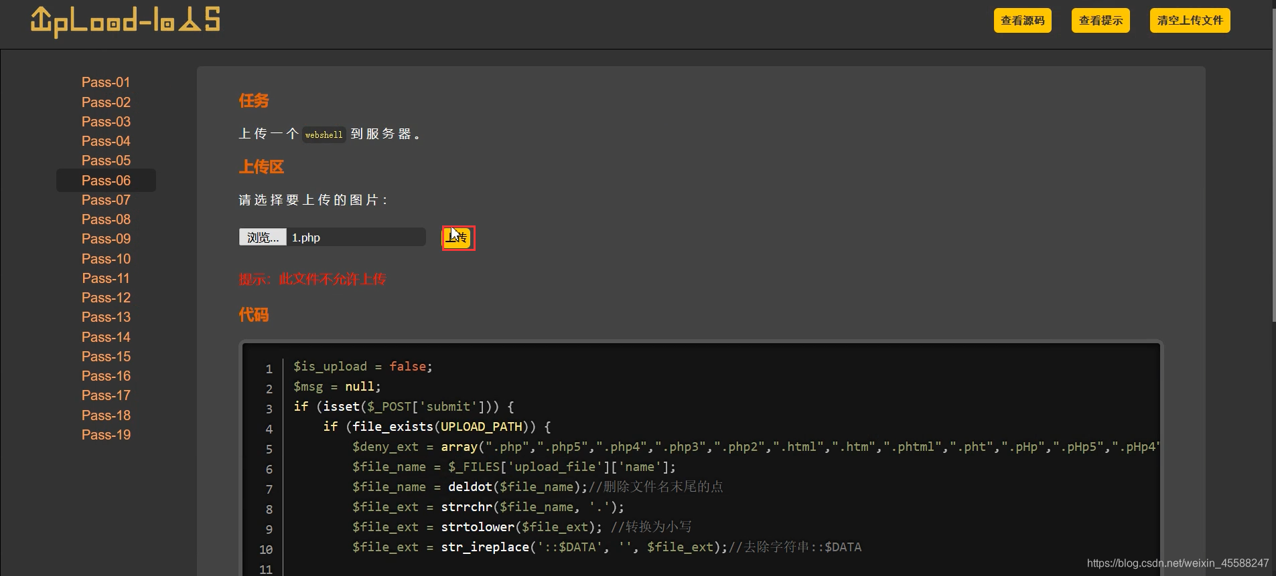Click the strrchr($file_name, '.') line

coord(488,507)
